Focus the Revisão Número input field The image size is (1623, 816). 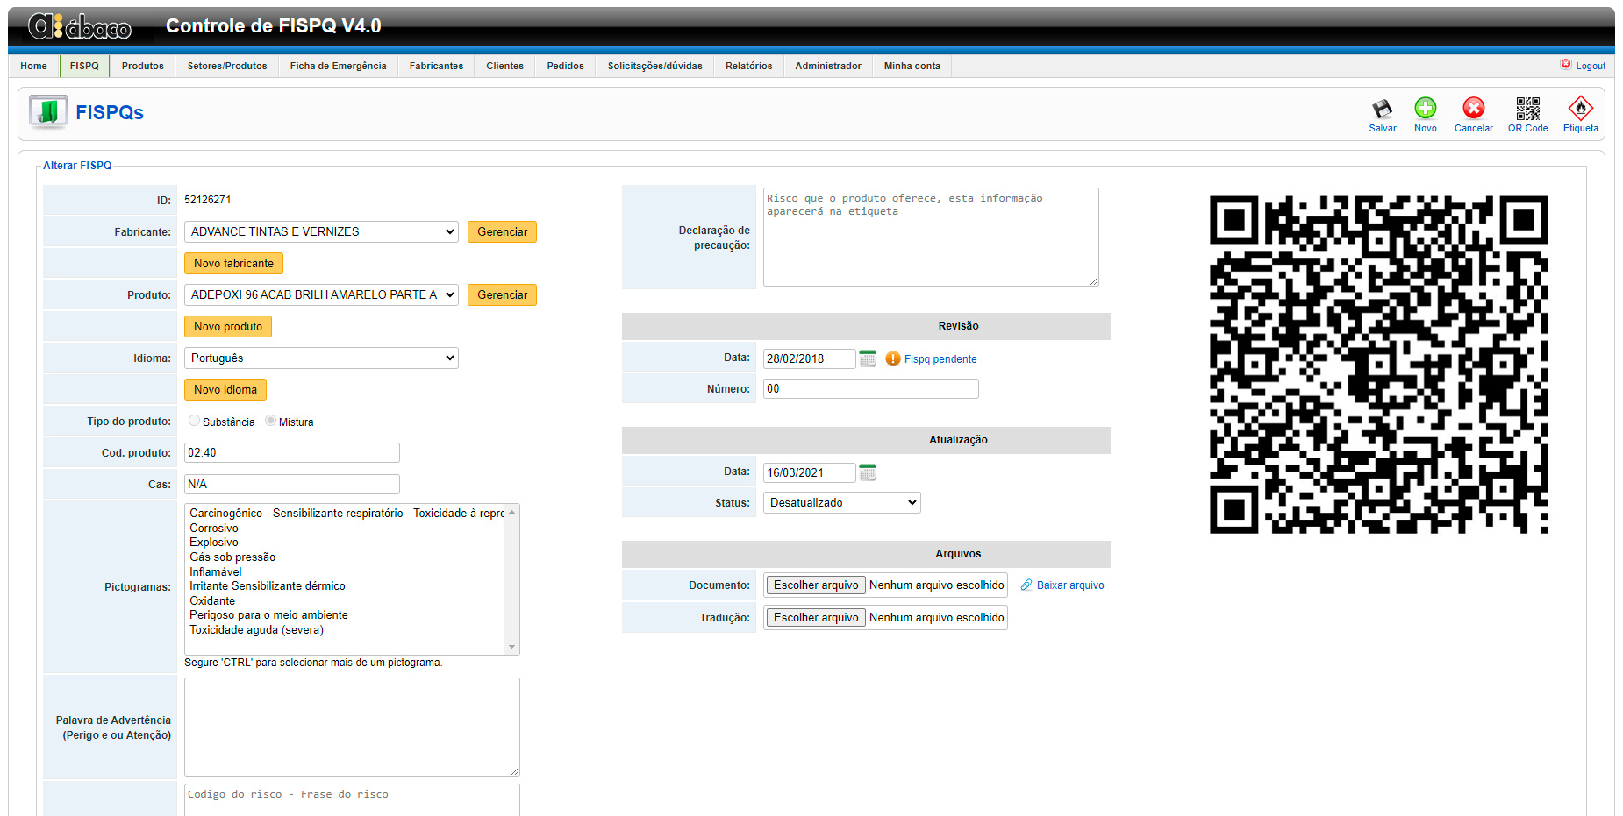pyautogui.click(x=871, y=388)
